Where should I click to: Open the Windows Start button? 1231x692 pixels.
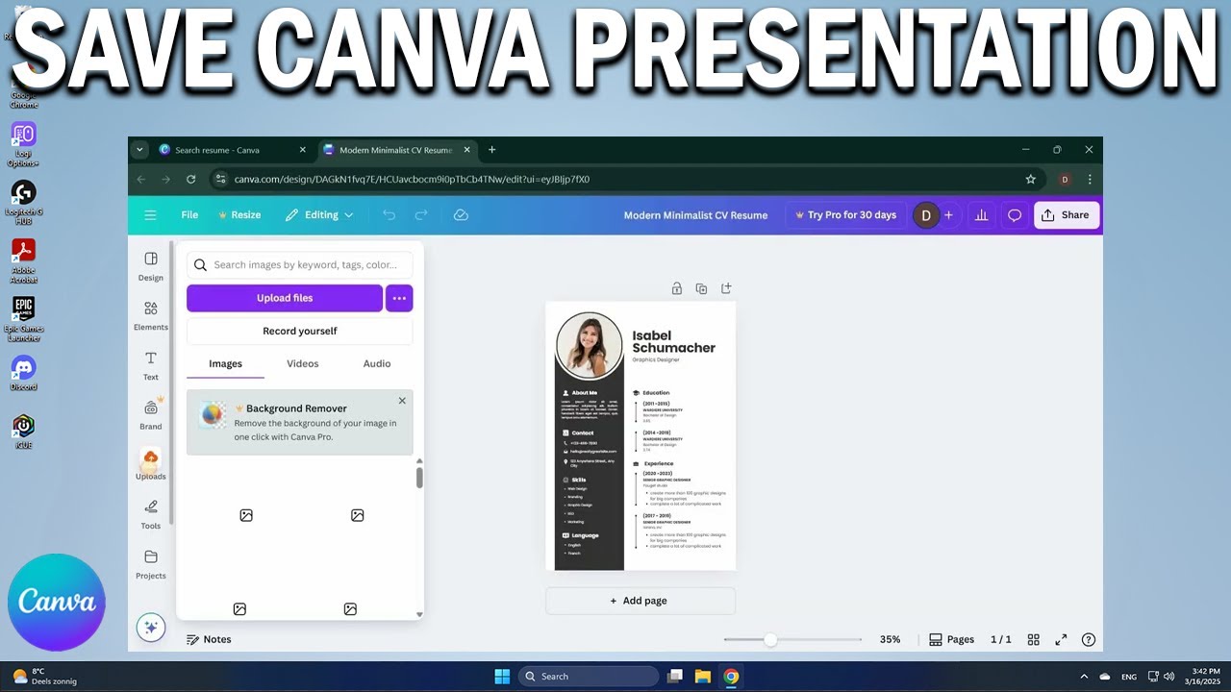(x=502, y=677)
